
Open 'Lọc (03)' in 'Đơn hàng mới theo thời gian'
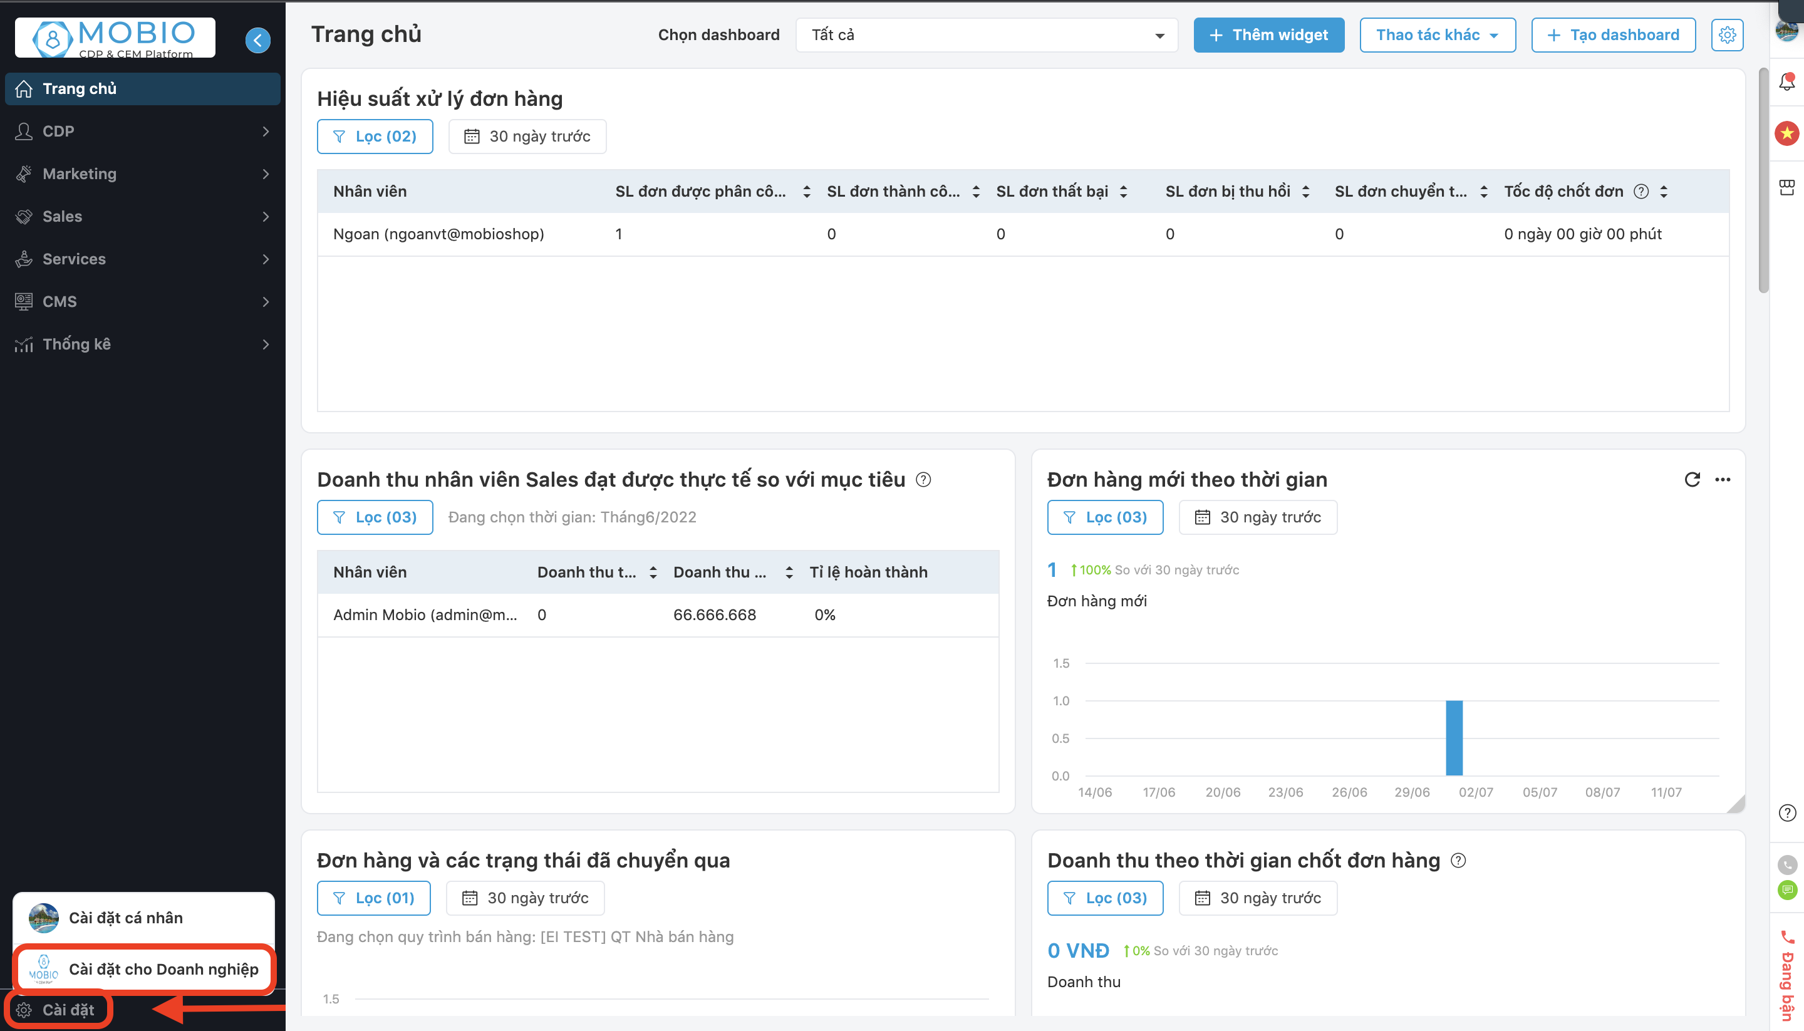click(x=1105, y=517)
